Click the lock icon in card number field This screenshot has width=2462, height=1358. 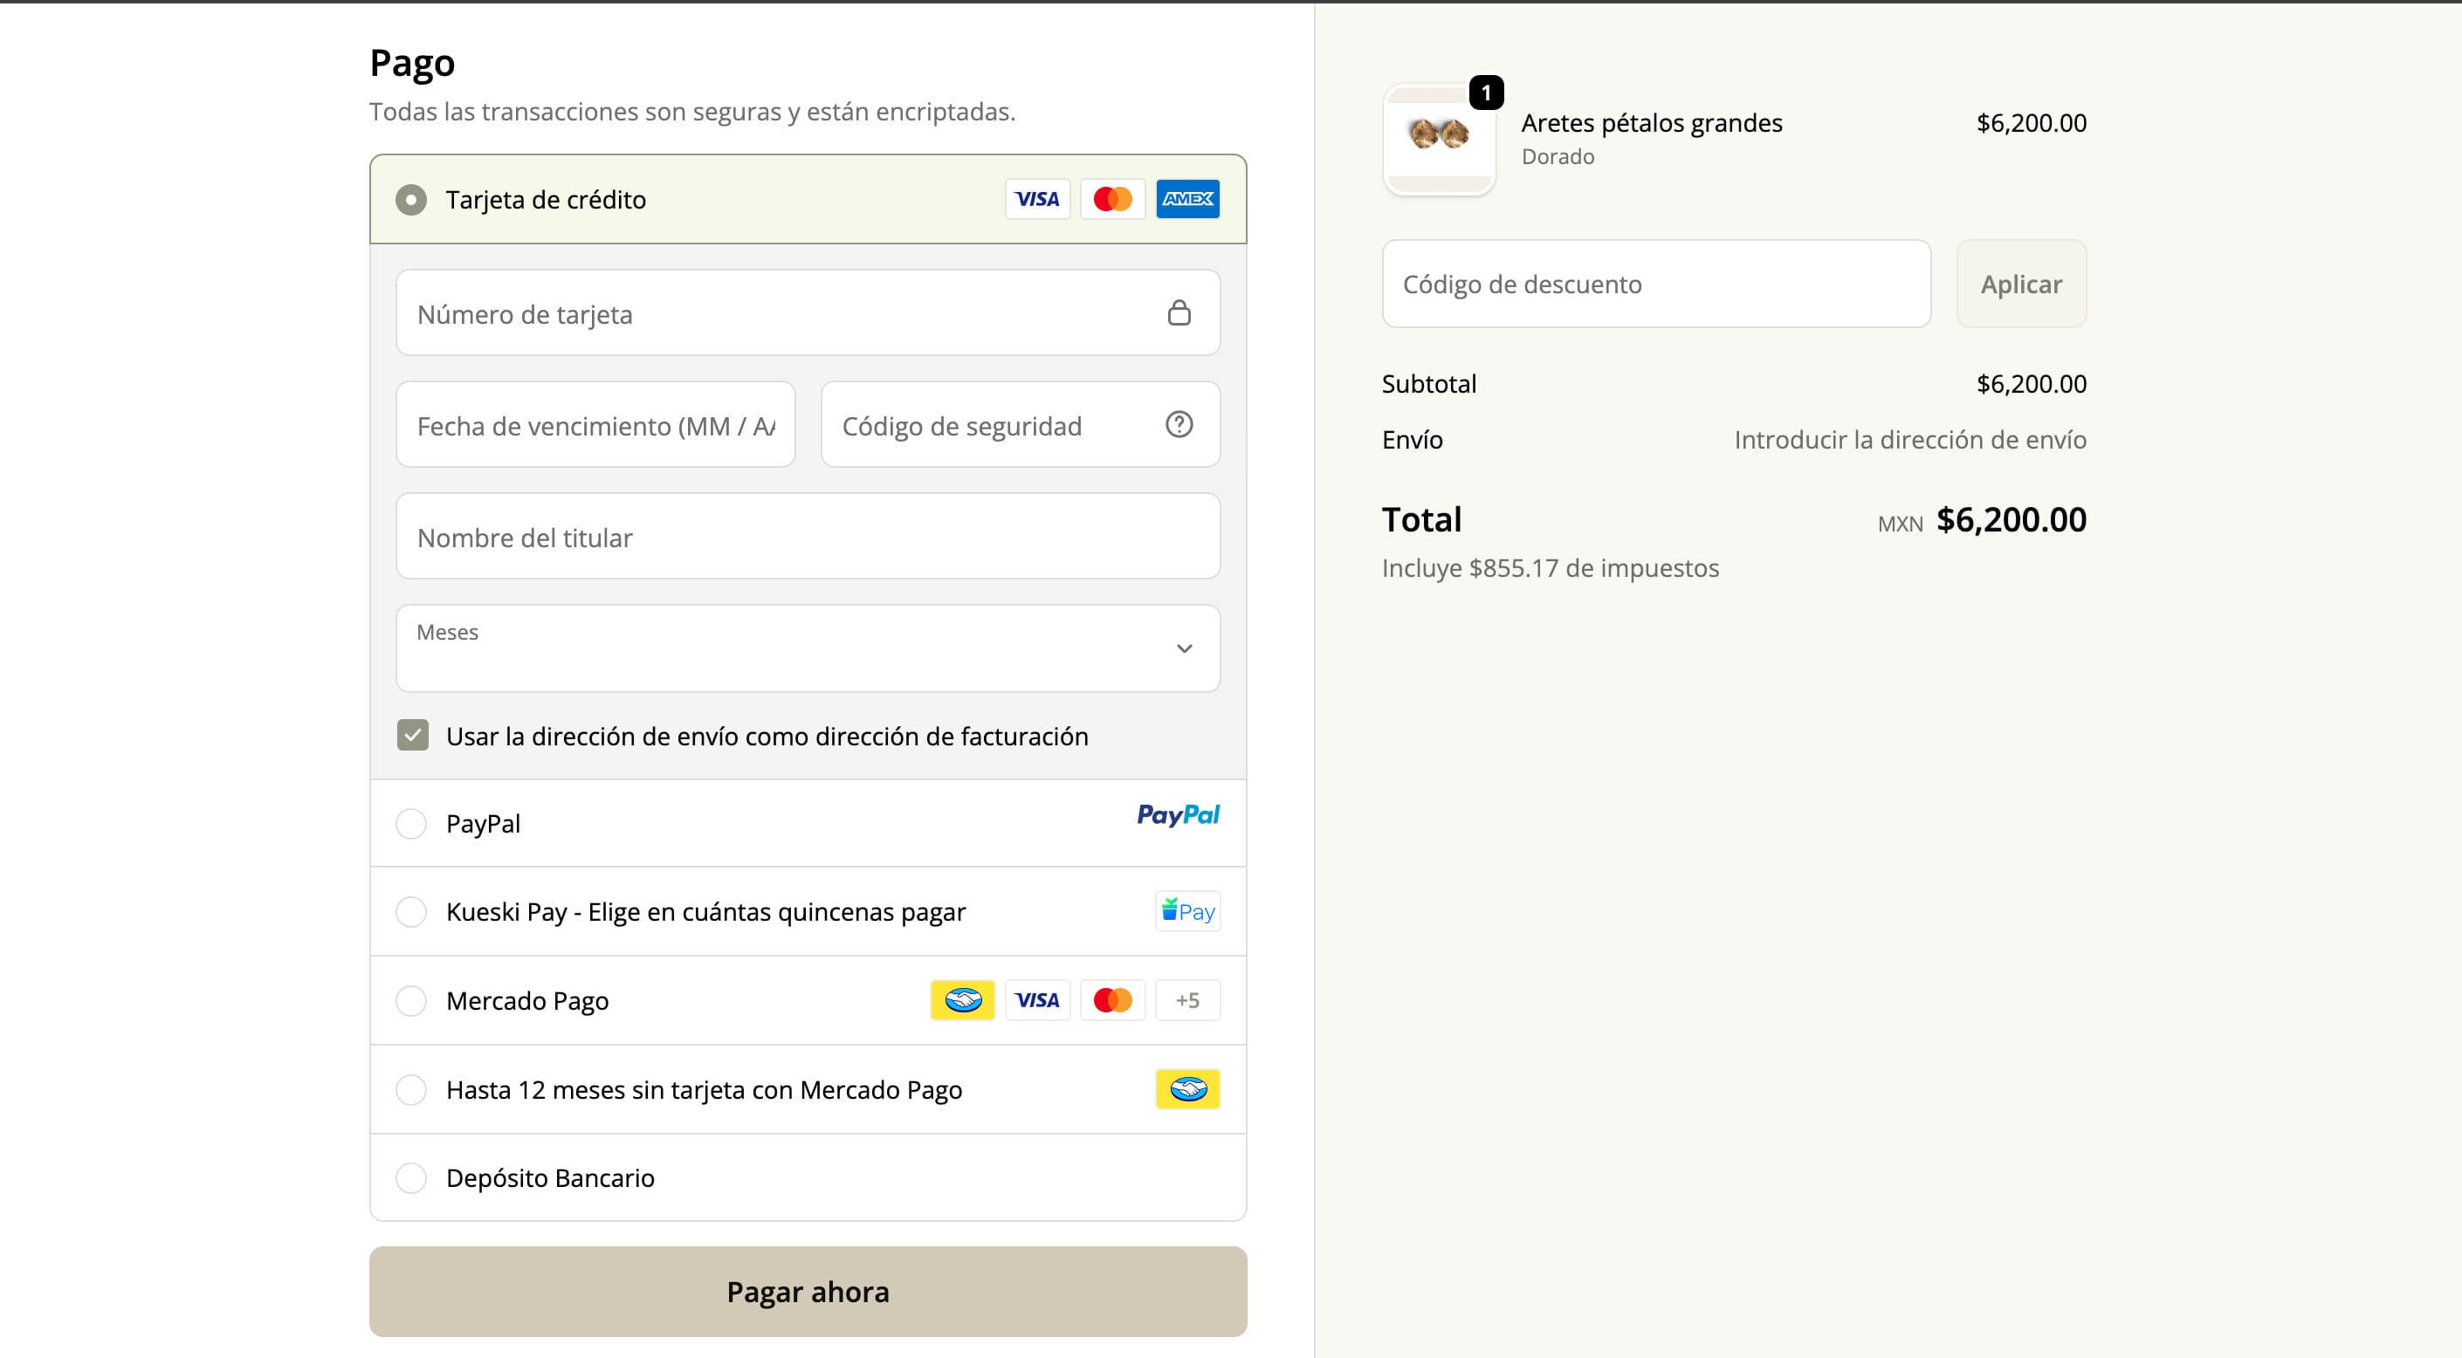pos(1179,312)
